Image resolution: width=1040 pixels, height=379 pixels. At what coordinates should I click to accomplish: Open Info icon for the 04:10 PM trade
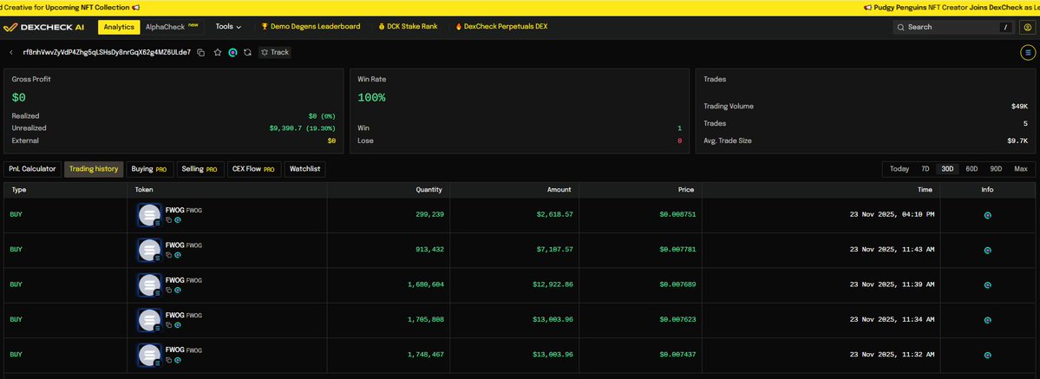[987, 216]
